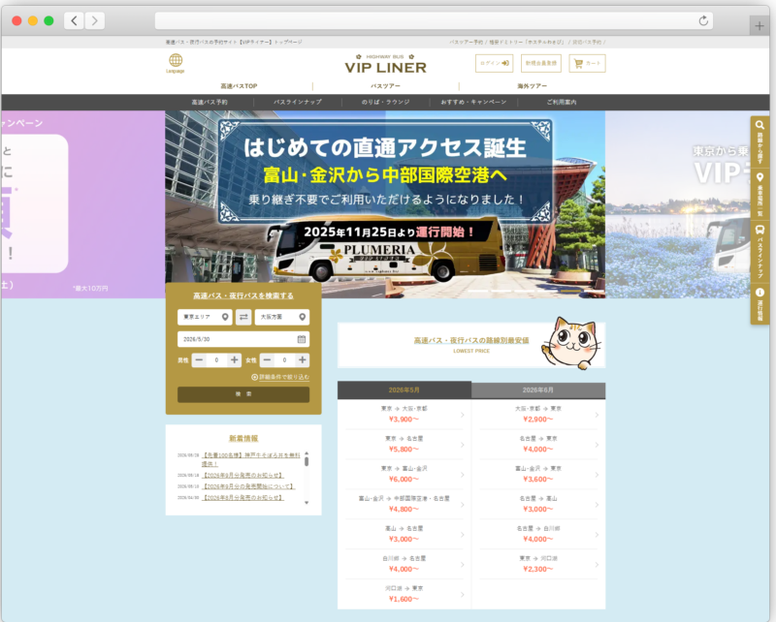Select the 高速バスTOP tab
Viewport: 776px width, 622px height.
tap(239, 86)
